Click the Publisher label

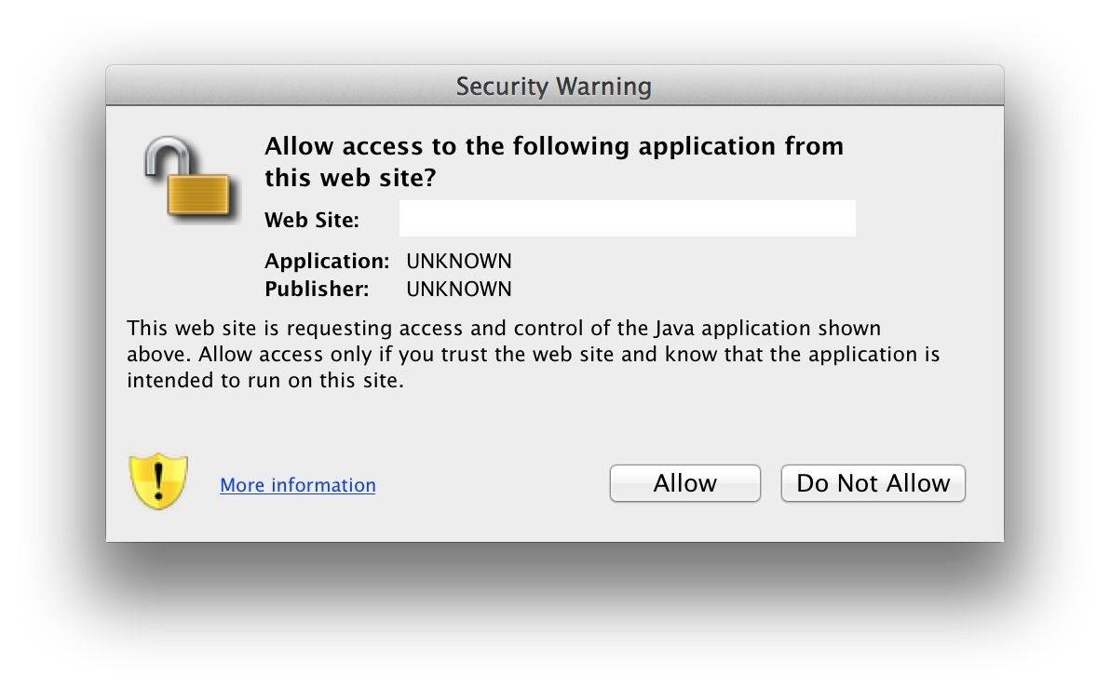317,289
